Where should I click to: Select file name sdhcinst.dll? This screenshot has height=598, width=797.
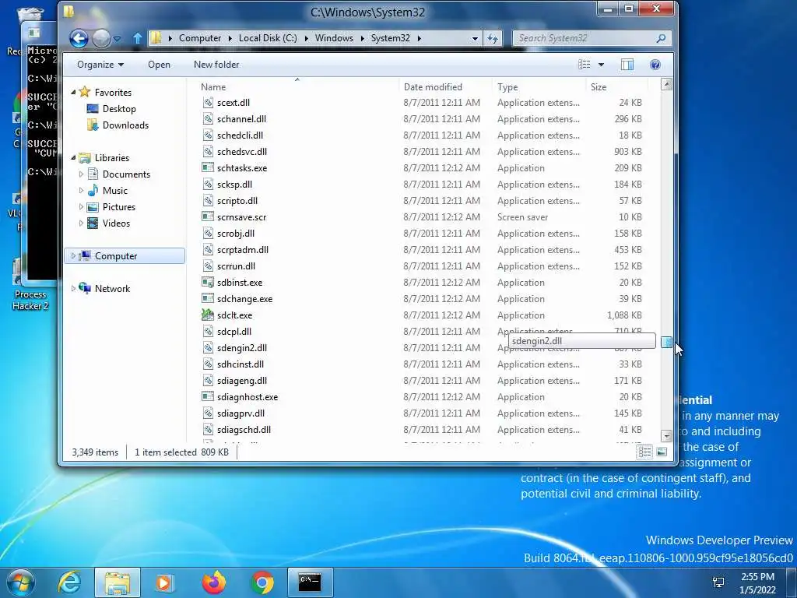tap(241, 364)
